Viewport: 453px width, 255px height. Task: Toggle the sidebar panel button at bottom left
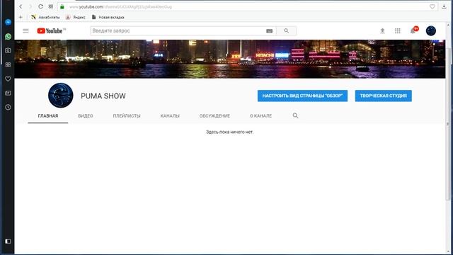click(8, 241)
